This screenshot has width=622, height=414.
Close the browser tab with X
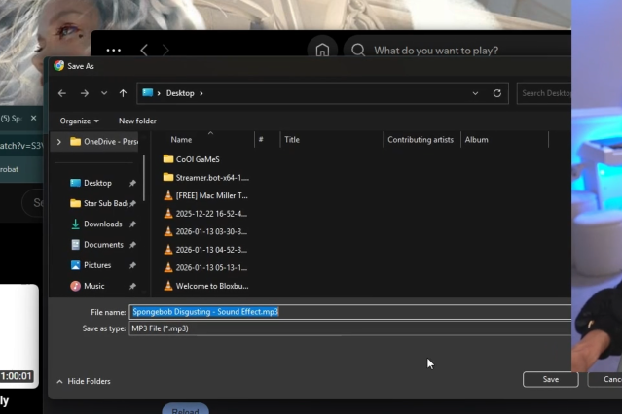tap(33, 118)
